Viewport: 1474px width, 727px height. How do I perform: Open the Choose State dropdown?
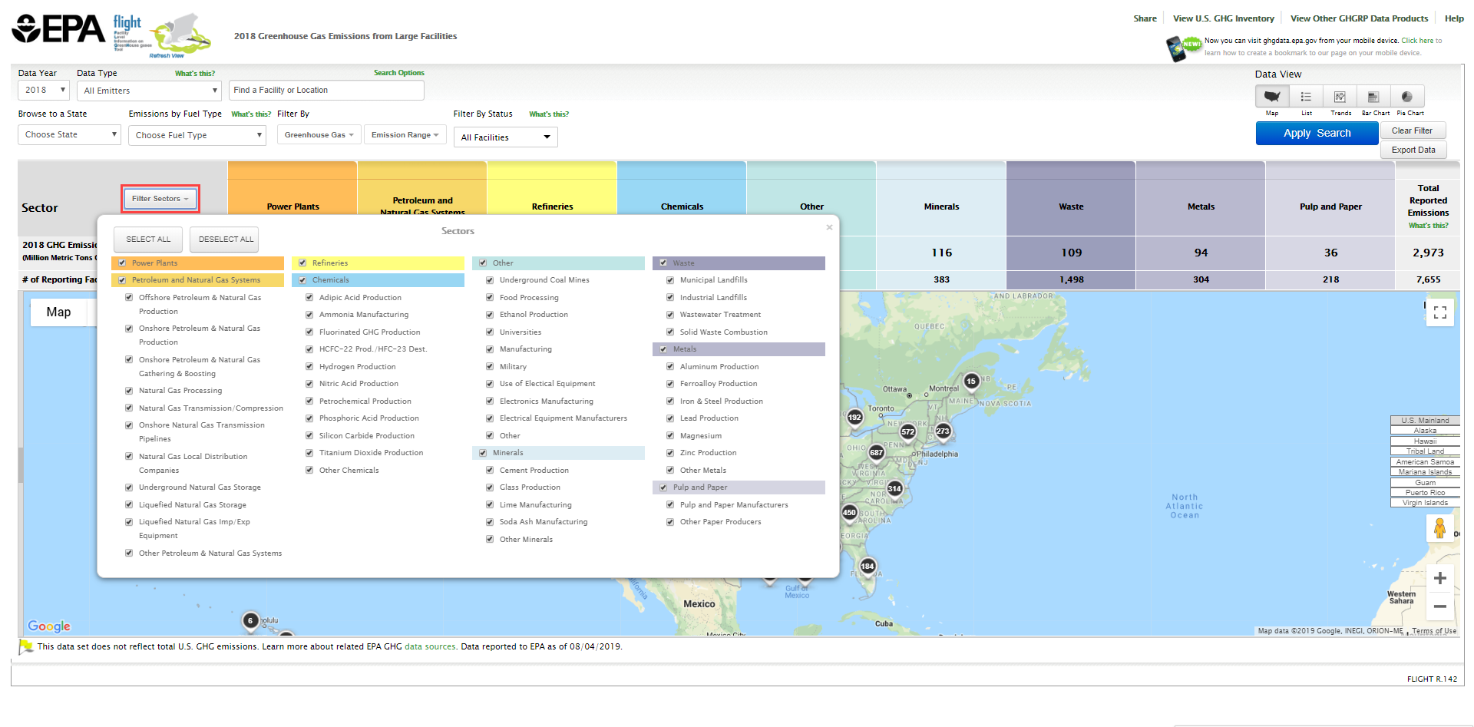(x=70, y=135)
